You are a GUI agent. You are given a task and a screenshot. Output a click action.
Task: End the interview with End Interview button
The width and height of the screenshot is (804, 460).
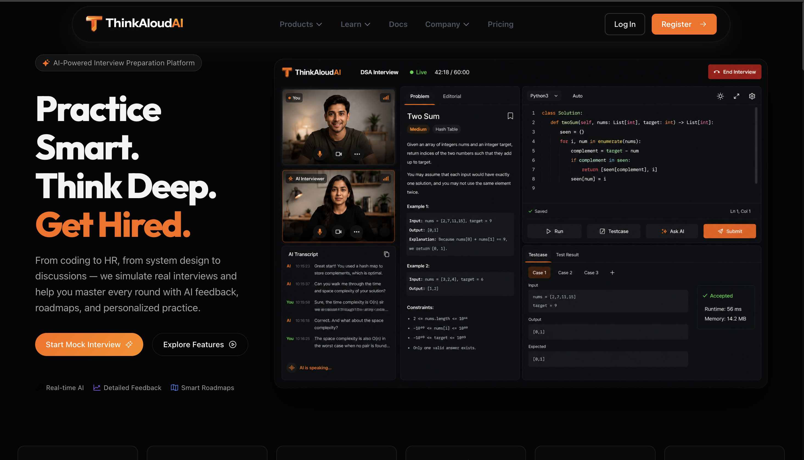[x=734, y=72]
